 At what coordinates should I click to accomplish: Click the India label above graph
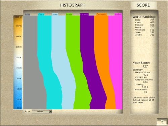27,14
